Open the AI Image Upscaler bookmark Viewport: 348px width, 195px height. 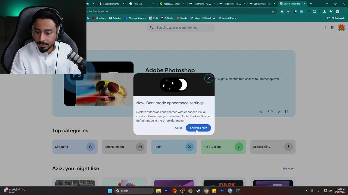135,18
